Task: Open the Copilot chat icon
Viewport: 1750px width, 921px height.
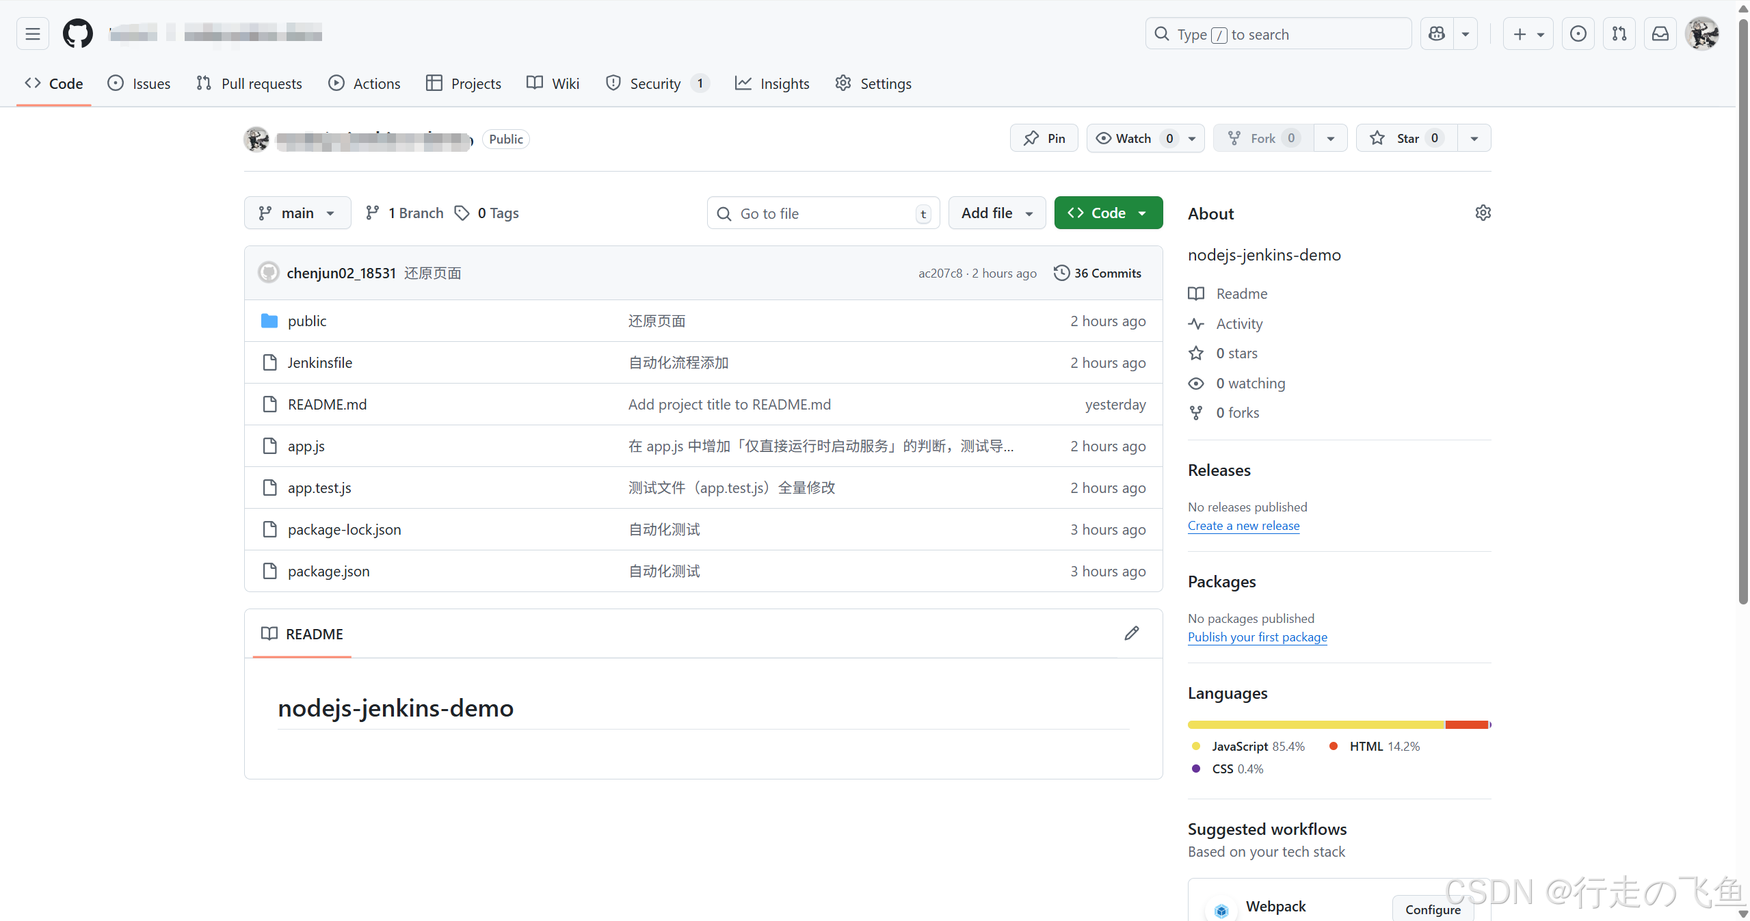Action: pos(1437,34)
